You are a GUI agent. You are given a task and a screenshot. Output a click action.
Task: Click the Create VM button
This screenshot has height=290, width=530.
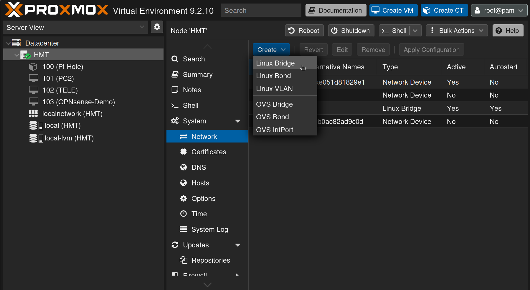click(393, 10)
